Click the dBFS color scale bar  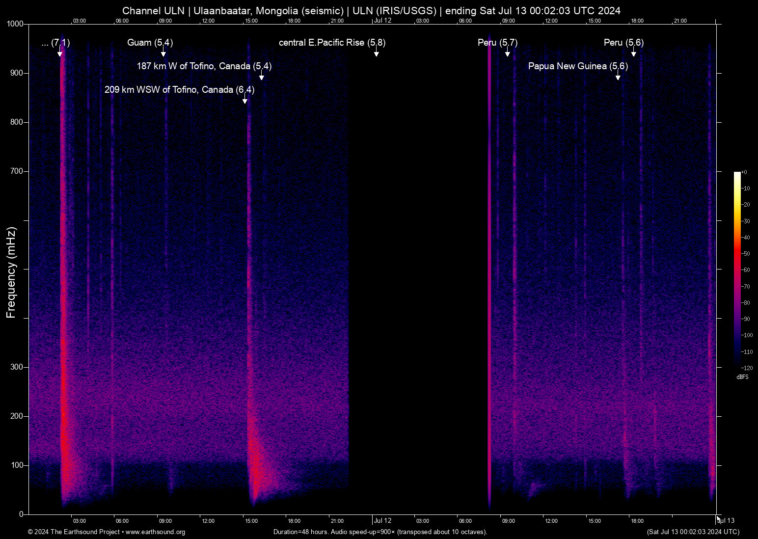tap(738, 270)
